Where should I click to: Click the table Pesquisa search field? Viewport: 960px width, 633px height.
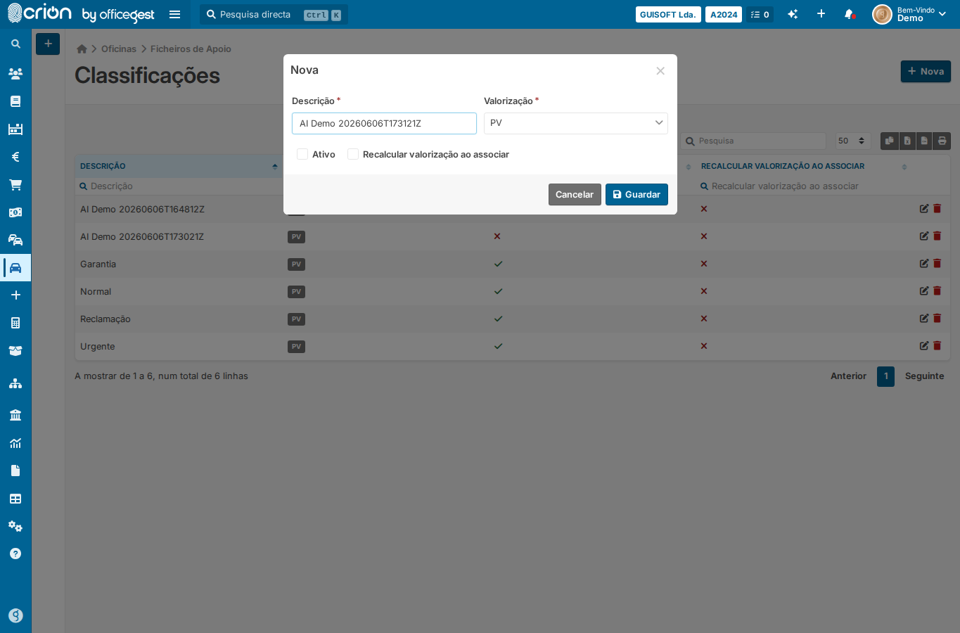click(753, 141)
